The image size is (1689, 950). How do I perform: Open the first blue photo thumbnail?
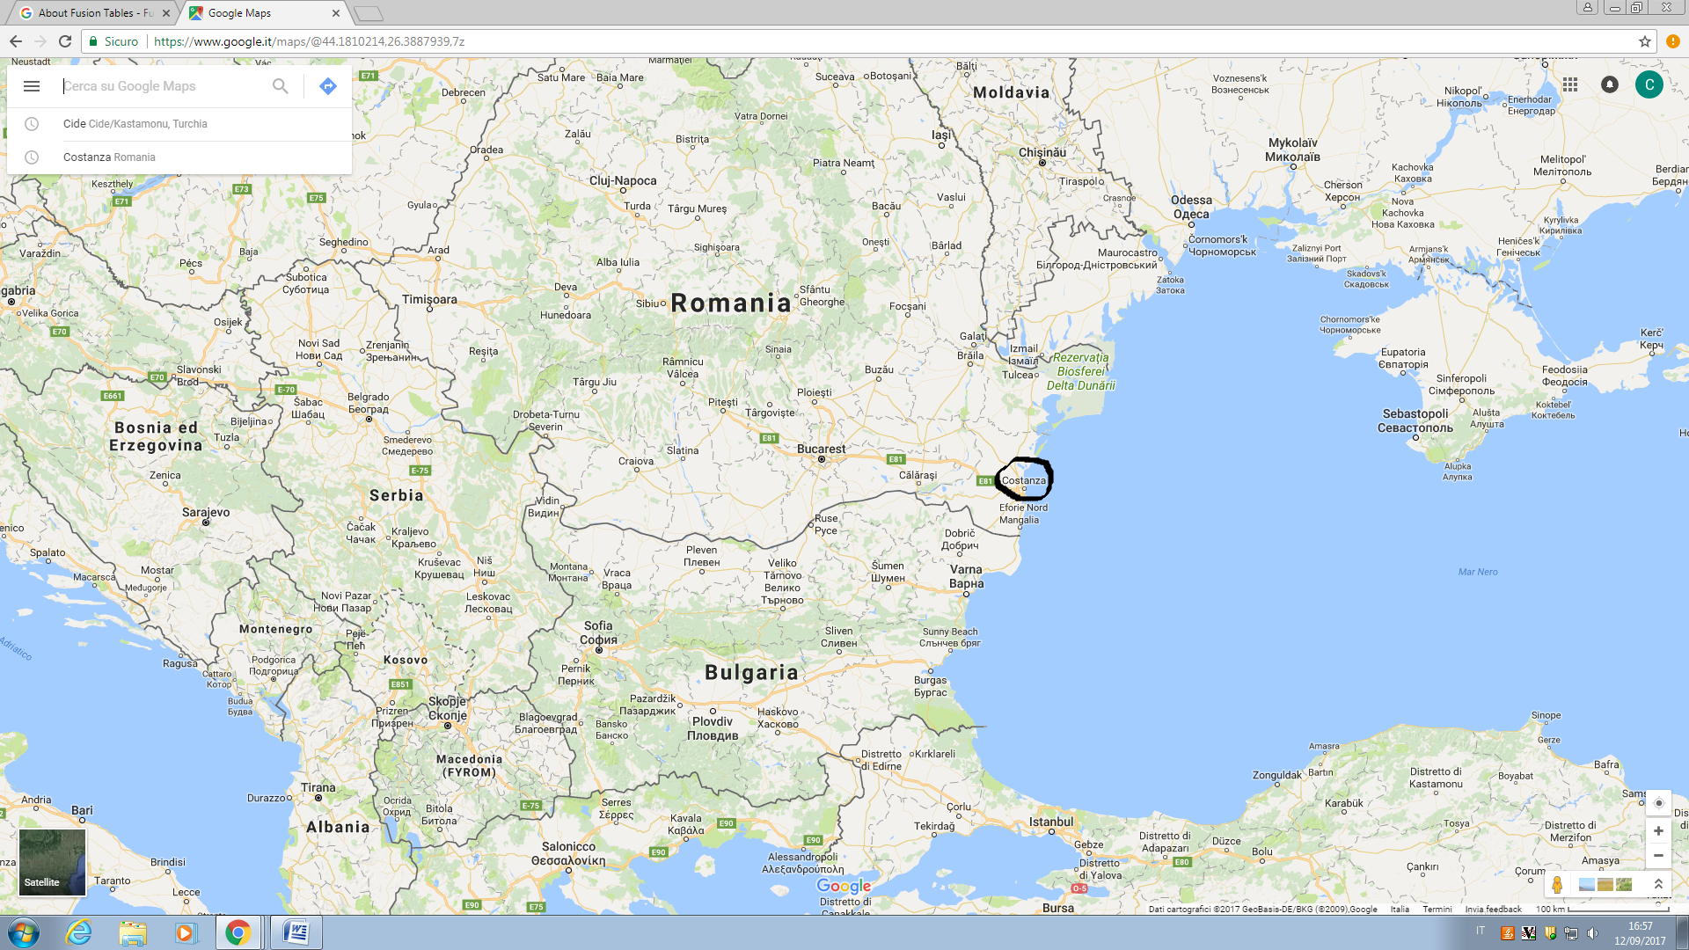click(1587, 884)
